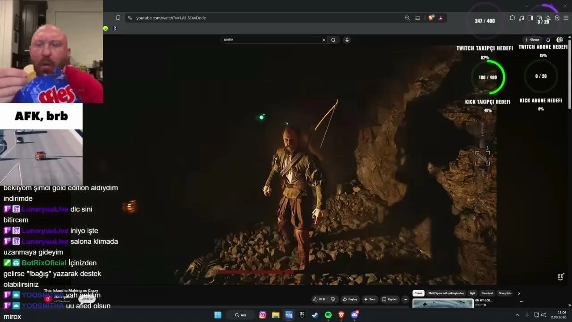Open the SMii7Y channel avatar
Viewport: 572px width, 322px height.
47,299
